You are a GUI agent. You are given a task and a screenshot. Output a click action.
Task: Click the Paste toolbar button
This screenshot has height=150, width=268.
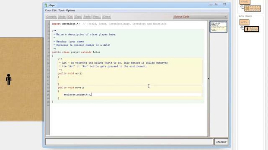click(87, 17)
